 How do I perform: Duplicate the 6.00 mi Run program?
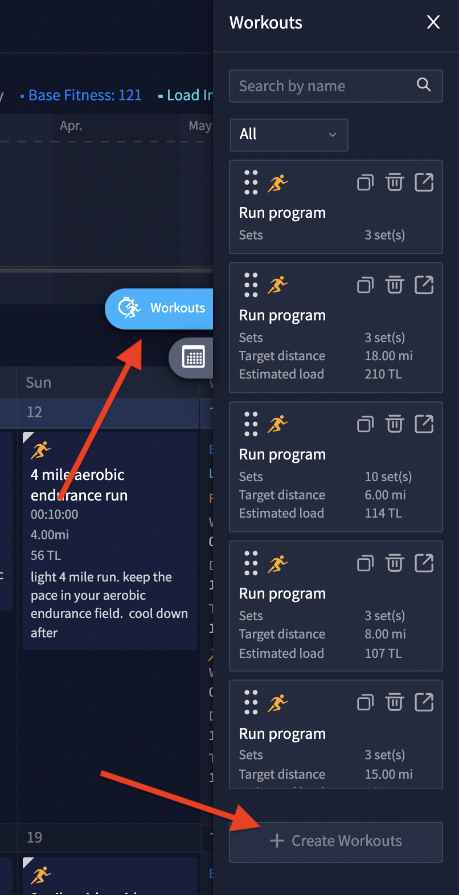(x=365, y=424)
